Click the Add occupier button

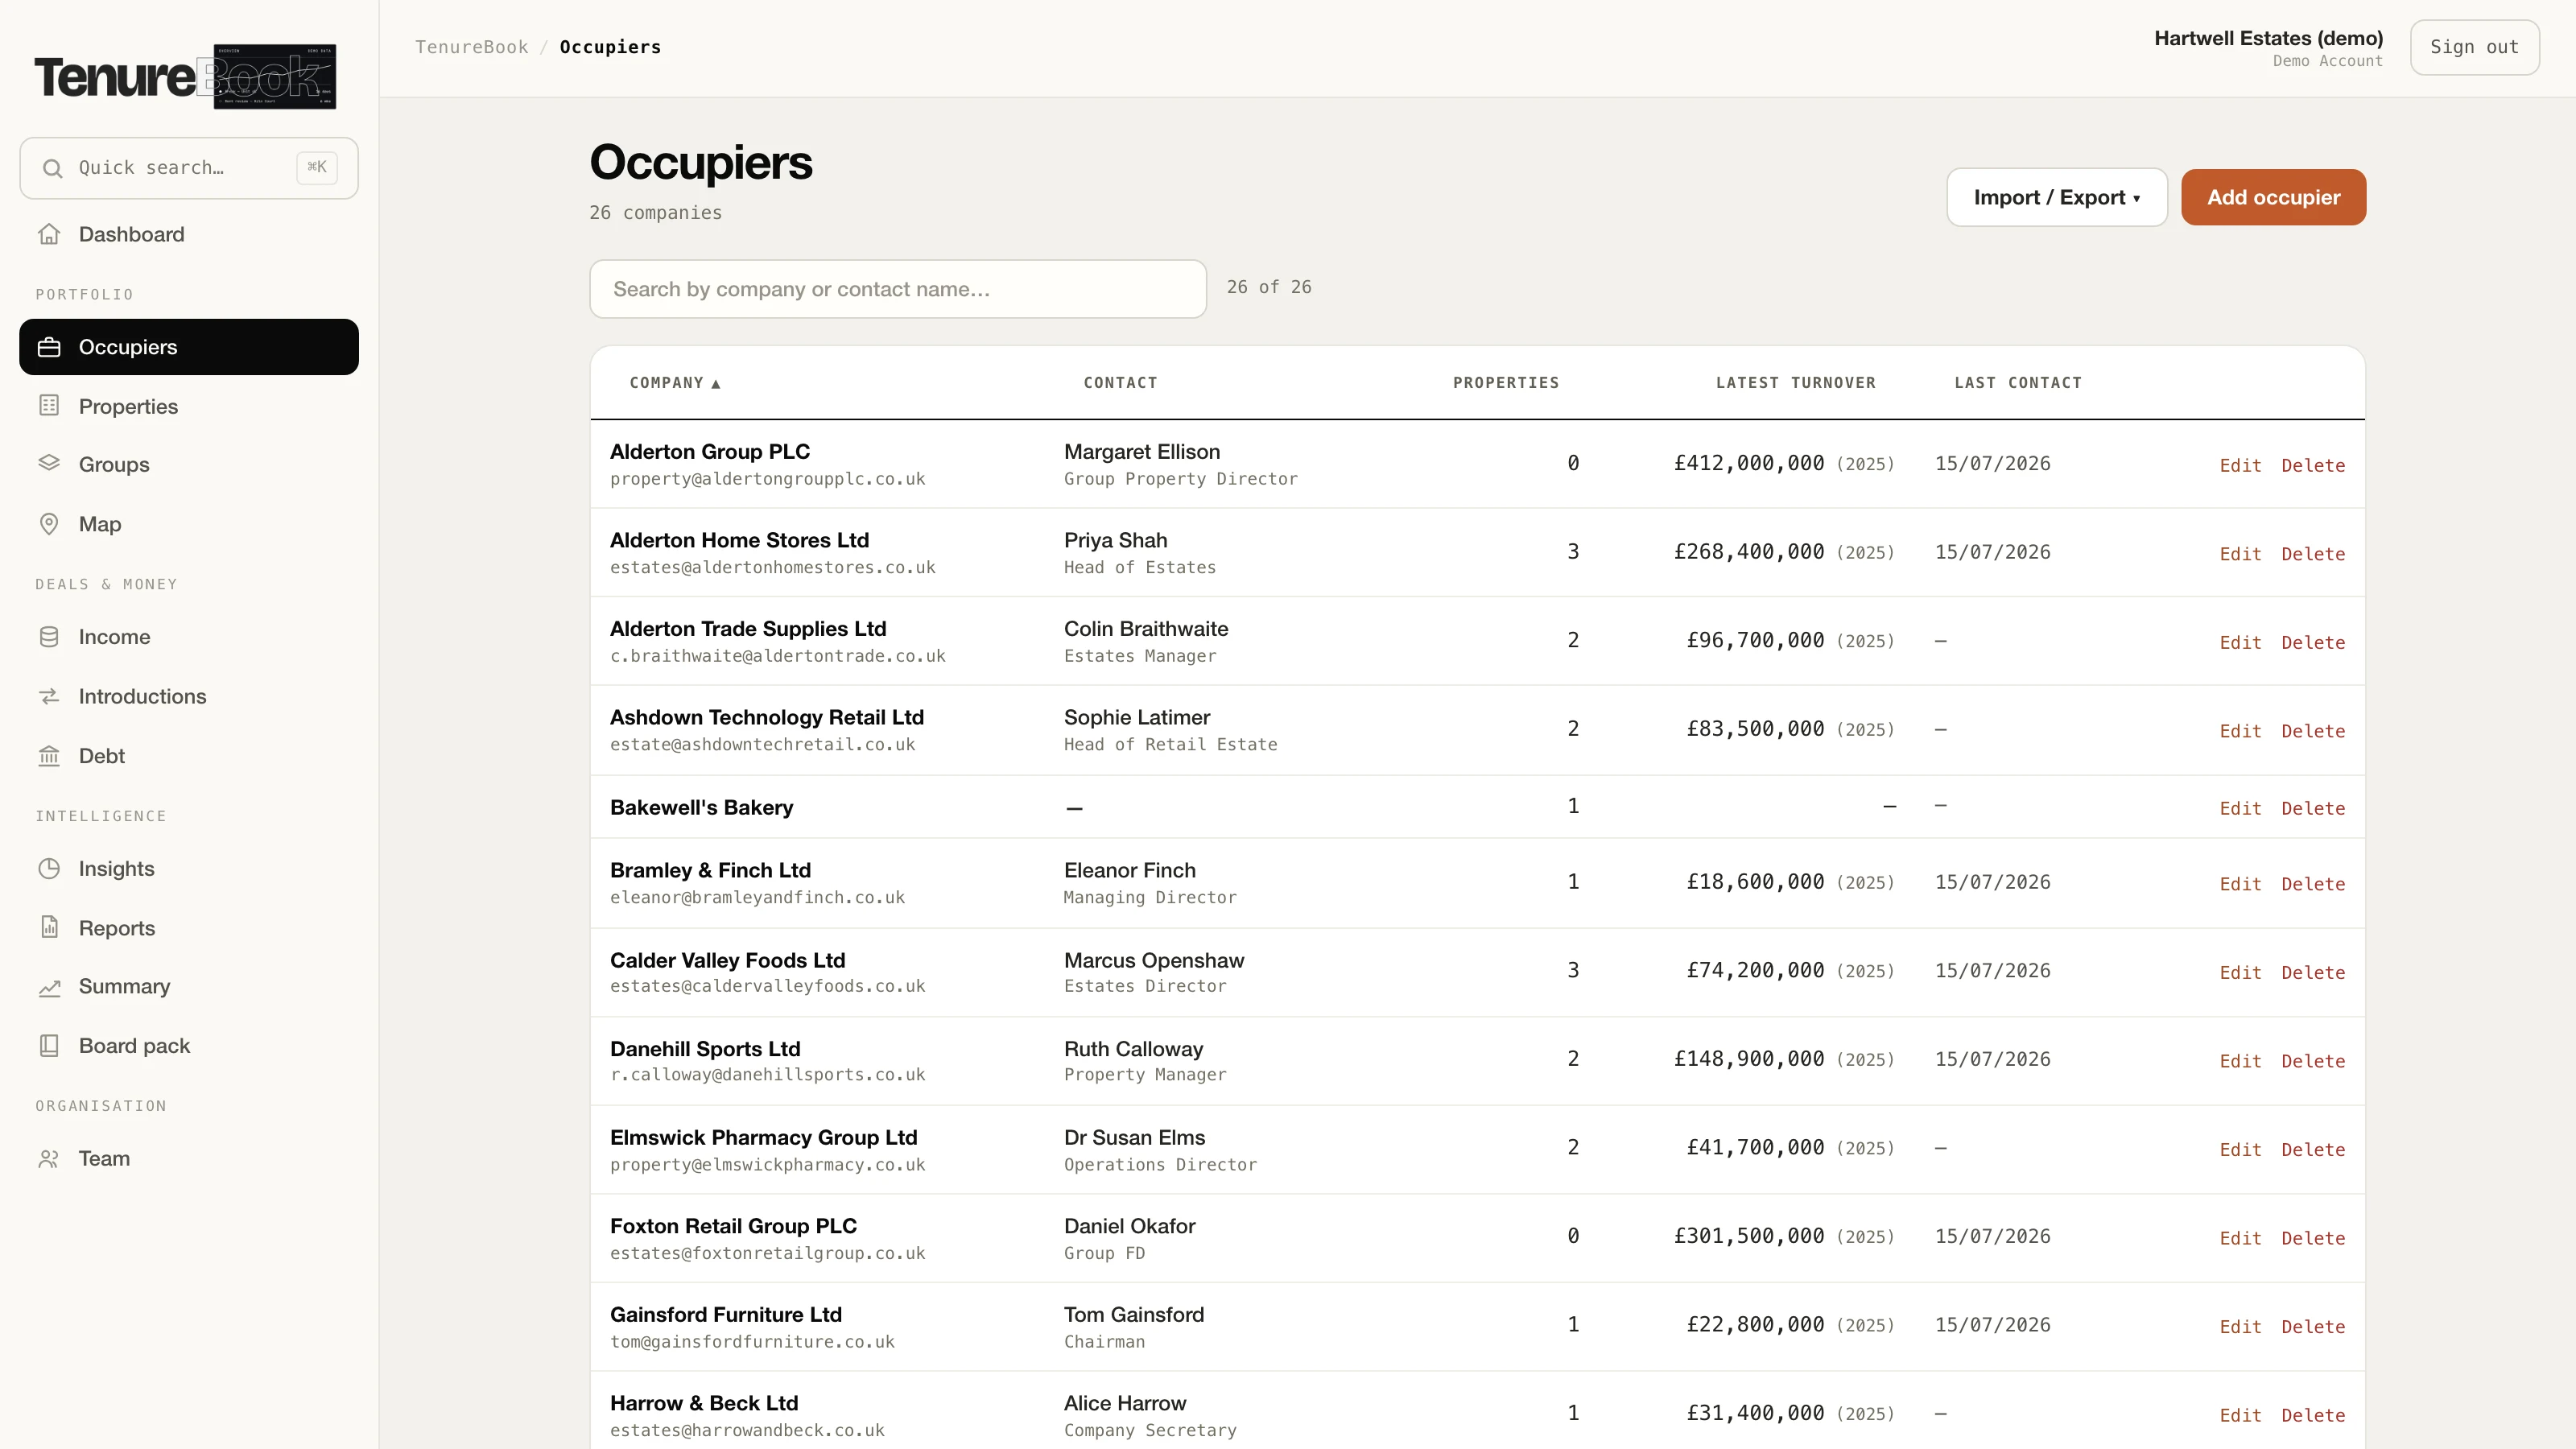pyautogui.click(x=2273, y=197)
